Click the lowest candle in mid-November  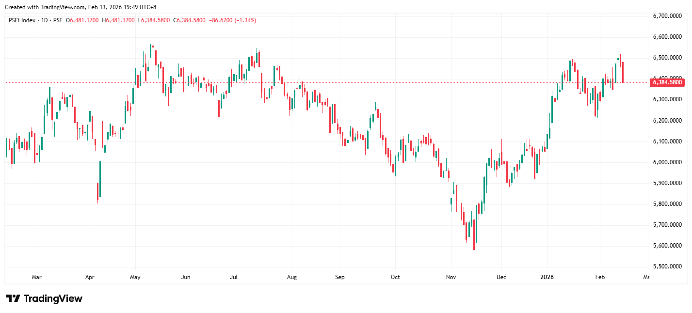tap(474, 237)
